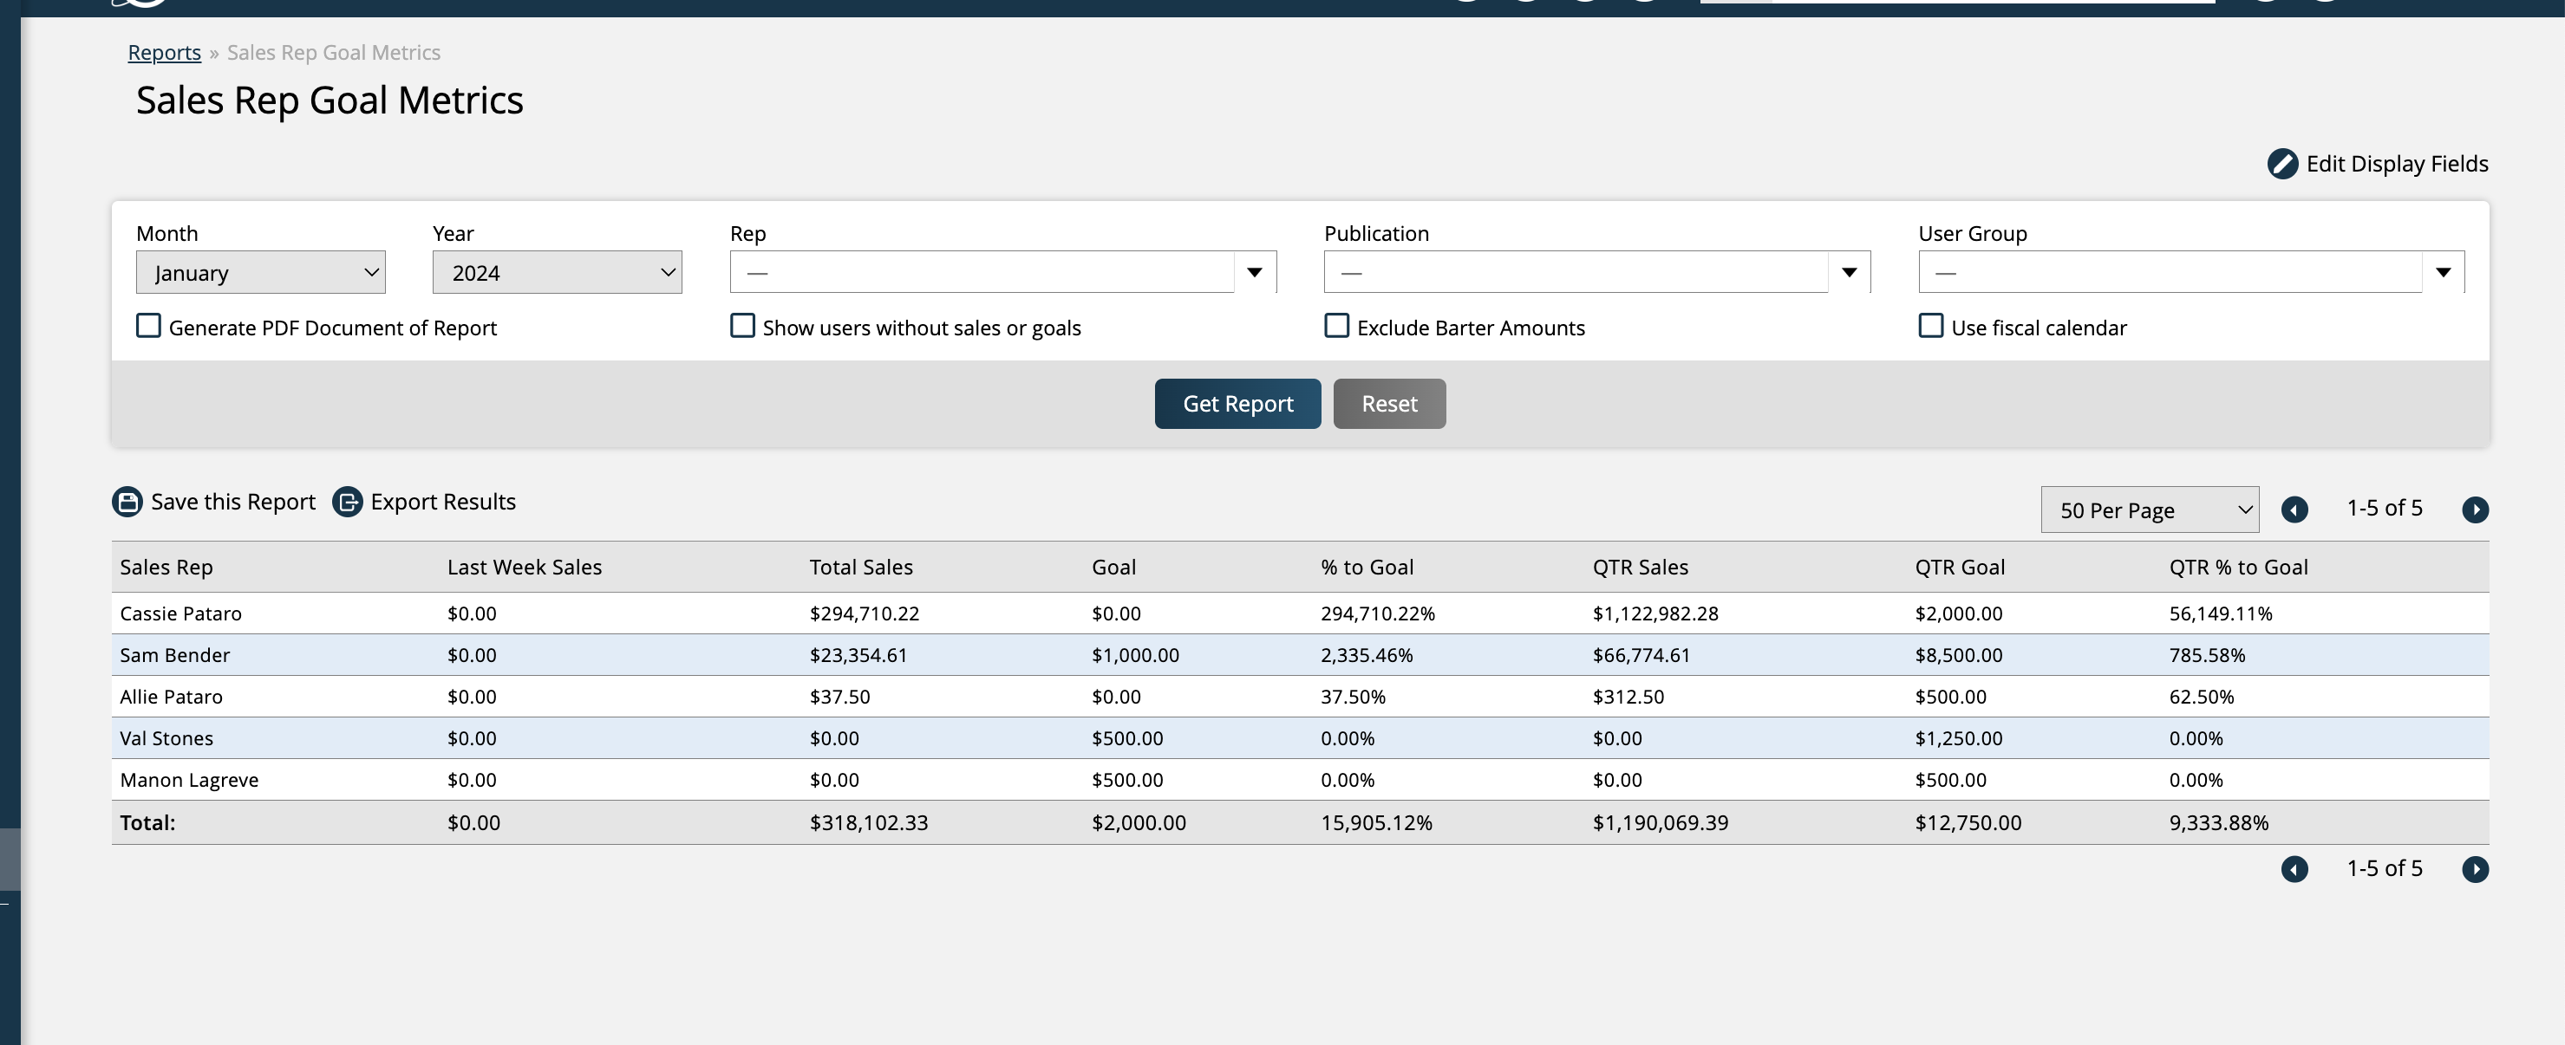Click the Total: row label
This screenshot has width=2565, height=1045.
click(147, 824)
